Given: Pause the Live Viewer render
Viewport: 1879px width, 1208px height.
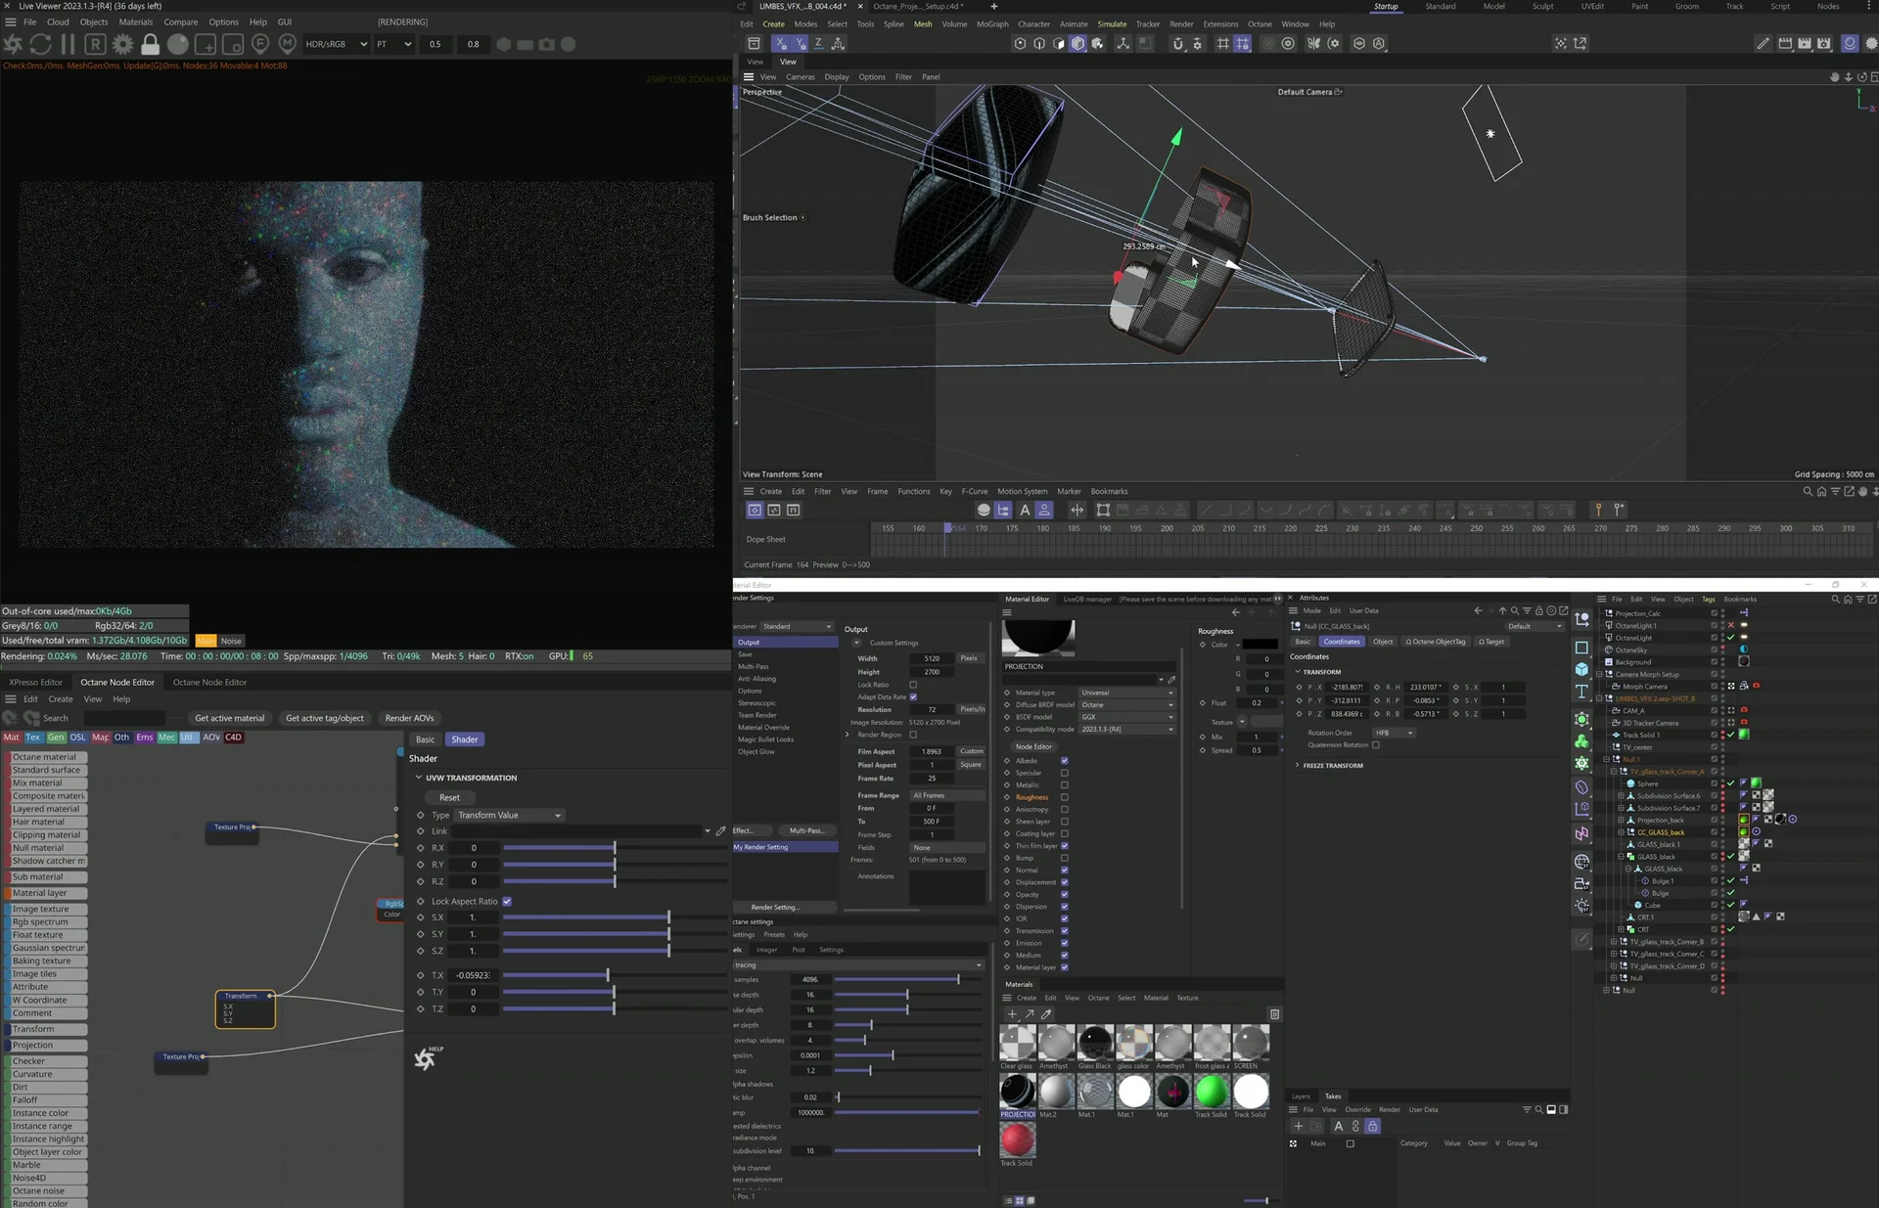Looking at the screenshot, I should click(68, 44).
